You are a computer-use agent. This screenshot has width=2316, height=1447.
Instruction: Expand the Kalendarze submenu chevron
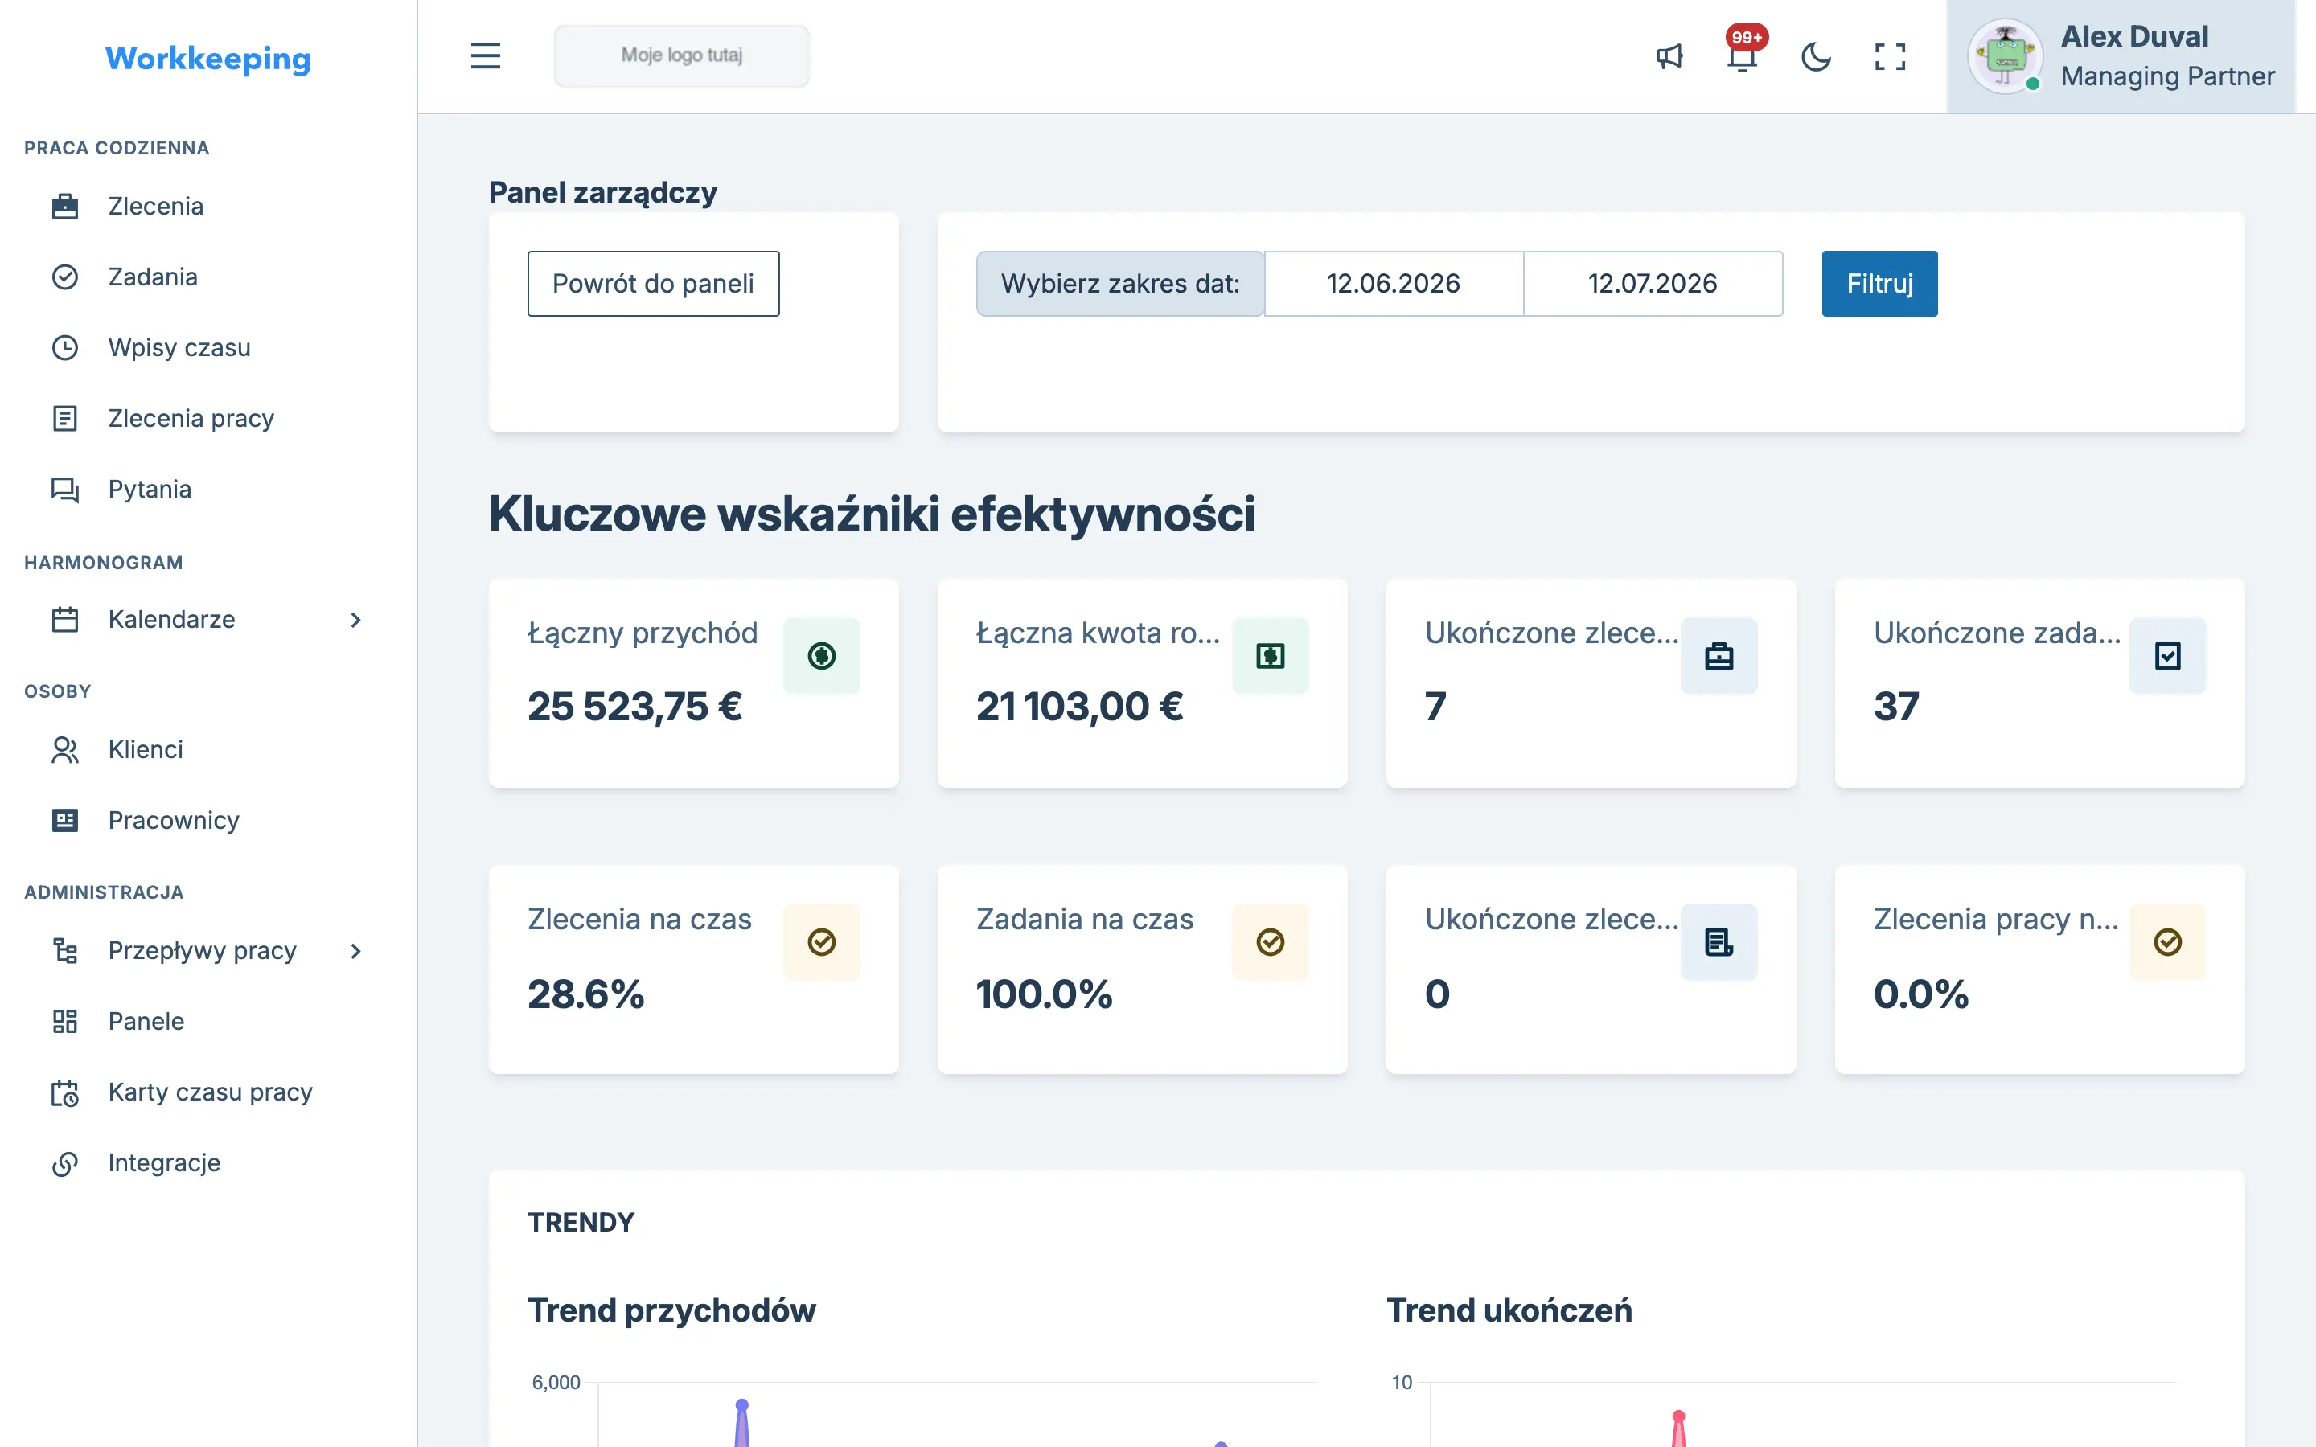tap(355, 619)
